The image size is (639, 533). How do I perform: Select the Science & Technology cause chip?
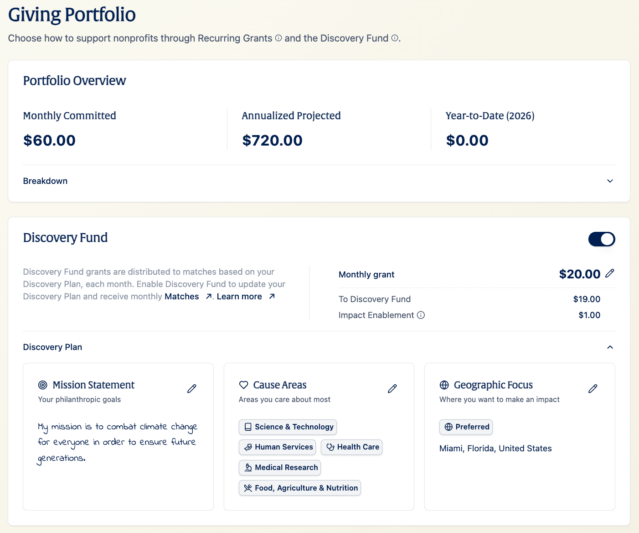click(x=288, y=427)
